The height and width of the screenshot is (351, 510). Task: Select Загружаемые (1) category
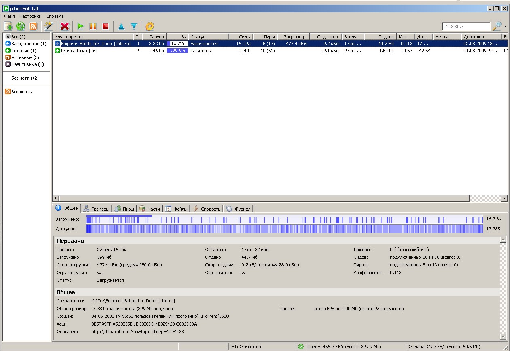pyautogui.click(x=27, y=44)
